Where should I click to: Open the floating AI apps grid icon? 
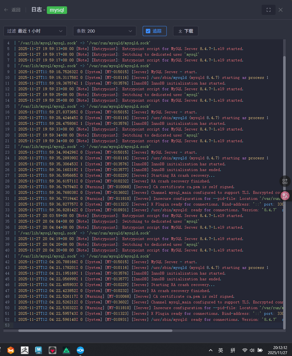click(x=285, y=181)
